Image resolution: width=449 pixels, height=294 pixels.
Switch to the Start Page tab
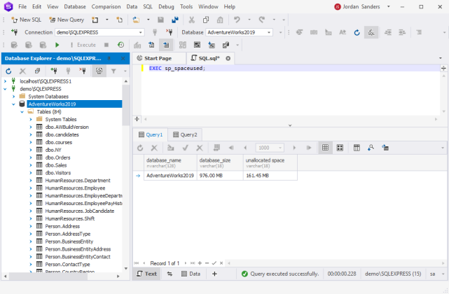tap(158, 58)
